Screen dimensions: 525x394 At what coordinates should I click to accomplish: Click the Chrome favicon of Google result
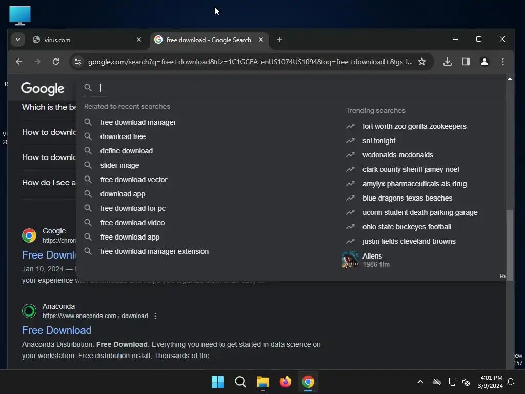(x=29, y=235)
